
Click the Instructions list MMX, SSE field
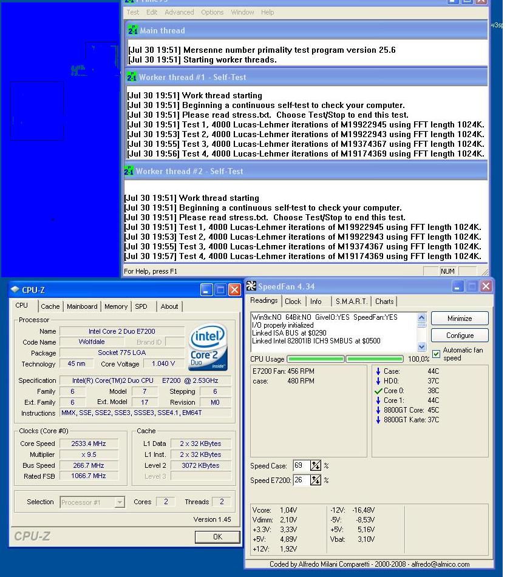pos(146,413)
